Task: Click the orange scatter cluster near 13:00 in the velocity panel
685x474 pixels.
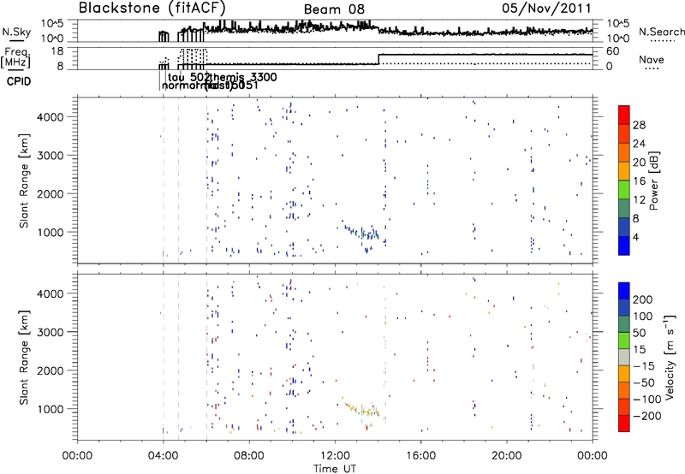Action: coord(361,410)
